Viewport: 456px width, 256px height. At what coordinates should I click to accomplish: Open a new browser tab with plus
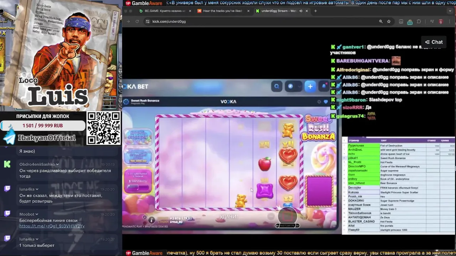(x=315, y=11)
